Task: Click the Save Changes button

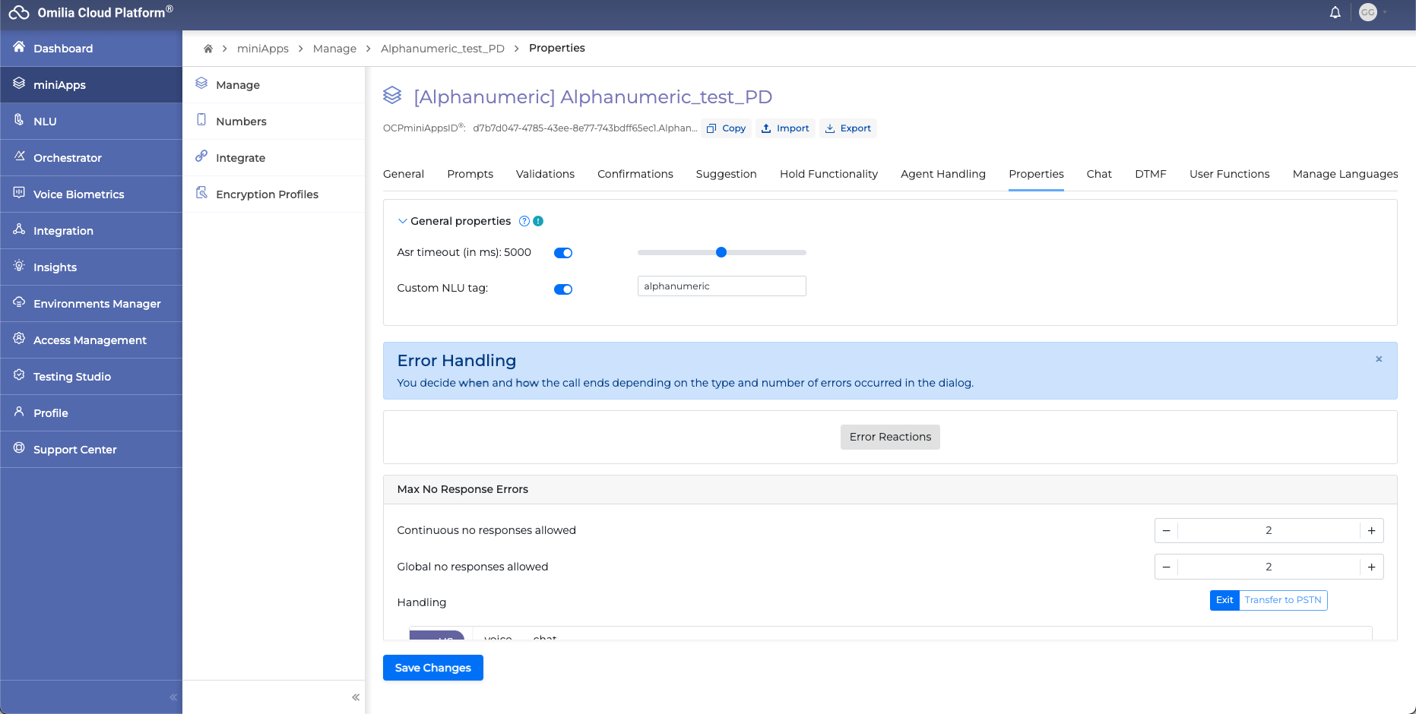Action: (x=432, y=668)
